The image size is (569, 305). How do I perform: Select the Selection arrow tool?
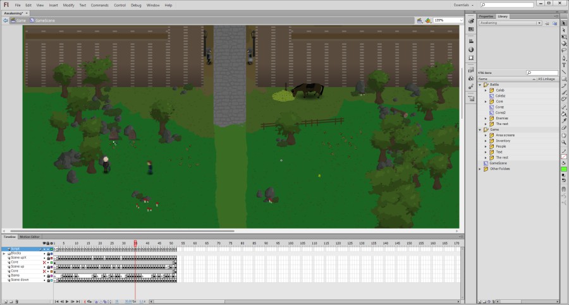[564, 23]
